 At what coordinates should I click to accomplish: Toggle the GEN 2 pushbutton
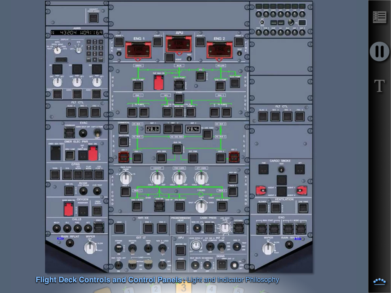(221, 158)
